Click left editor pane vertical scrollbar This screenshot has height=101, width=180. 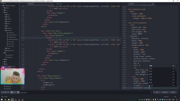pos(120,40)
